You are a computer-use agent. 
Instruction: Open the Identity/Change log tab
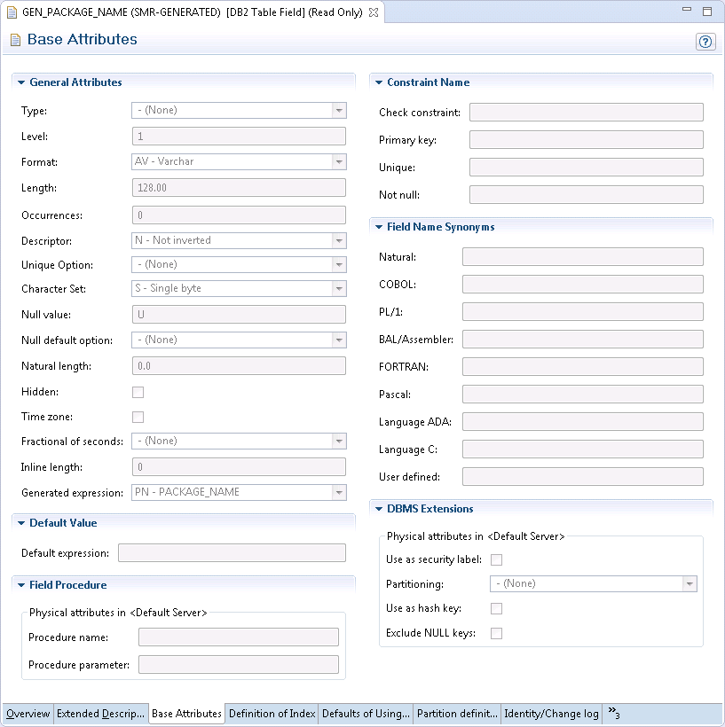pos(551,714)
